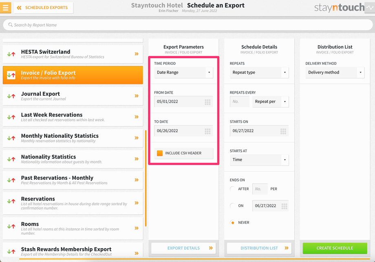Click chevron of Reservations row

coord(137,203)
